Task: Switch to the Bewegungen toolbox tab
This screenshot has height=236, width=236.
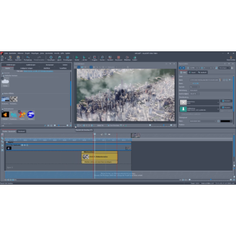Action: (50, 65)
